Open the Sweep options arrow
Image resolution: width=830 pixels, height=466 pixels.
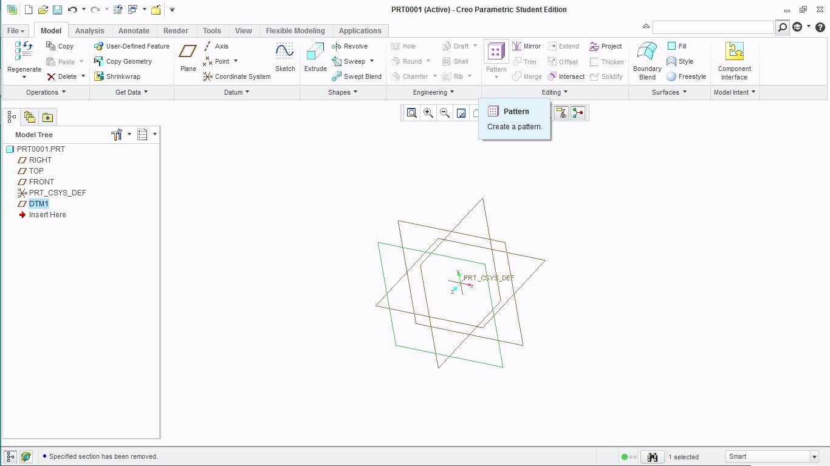[371, 61]
